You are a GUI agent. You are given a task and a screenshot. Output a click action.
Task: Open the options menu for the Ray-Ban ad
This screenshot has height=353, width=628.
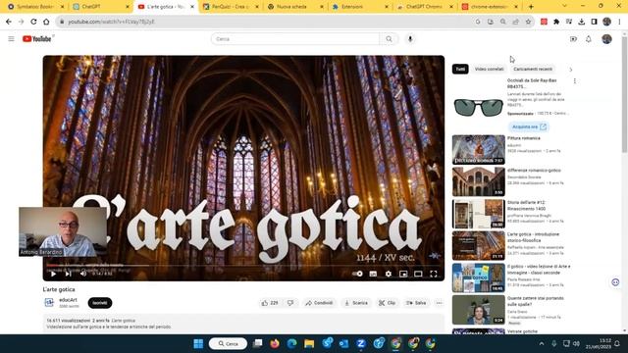[x=575, y=80]
